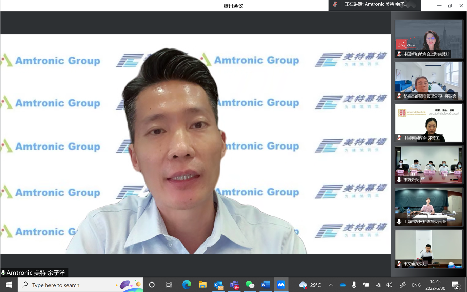Switch to Microsoft Teams in taskbar
The width and height of the screenshot is (467, 292).
click(x=234, y=285)
